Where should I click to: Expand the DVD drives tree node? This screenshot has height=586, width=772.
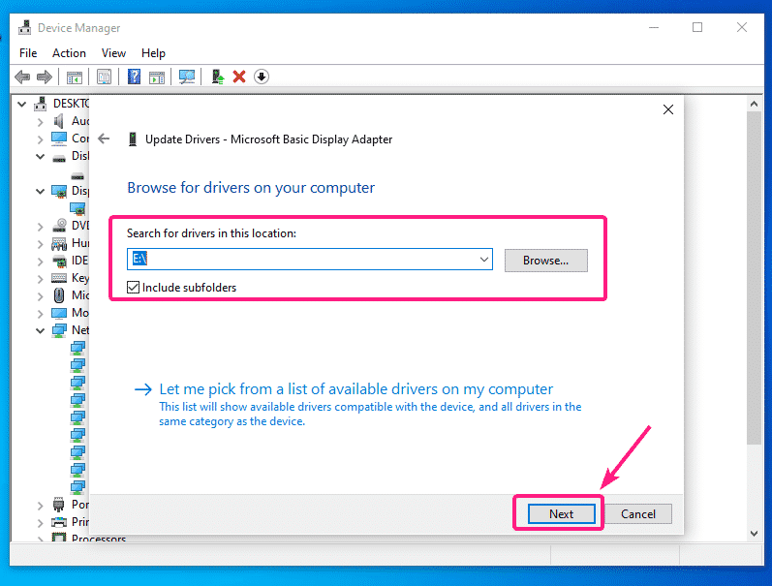pyautogui.click(x=41, y=227)
